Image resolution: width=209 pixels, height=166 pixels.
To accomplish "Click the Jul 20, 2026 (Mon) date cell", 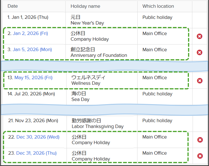I will [34, 97].
